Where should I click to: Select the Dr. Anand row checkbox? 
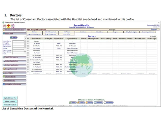[28, 44]
